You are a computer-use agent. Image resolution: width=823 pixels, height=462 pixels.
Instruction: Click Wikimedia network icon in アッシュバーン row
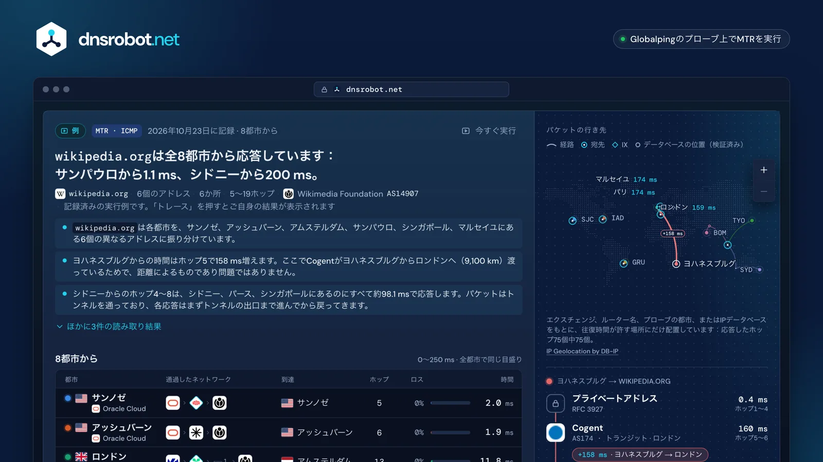(220, 433)
